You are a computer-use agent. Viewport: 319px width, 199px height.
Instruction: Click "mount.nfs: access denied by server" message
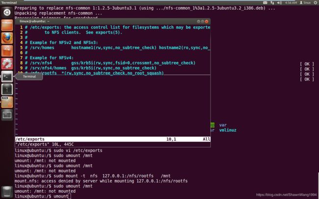coord(101,181)
